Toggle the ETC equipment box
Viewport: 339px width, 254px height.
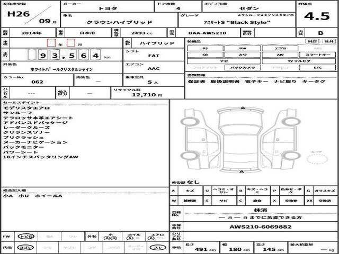click(x=317, y=68)
